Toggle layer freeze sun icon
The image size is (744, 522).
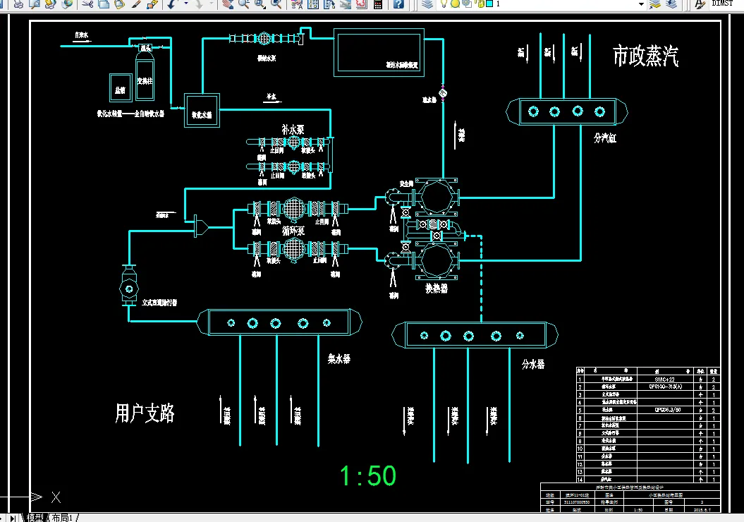[455, 4]
